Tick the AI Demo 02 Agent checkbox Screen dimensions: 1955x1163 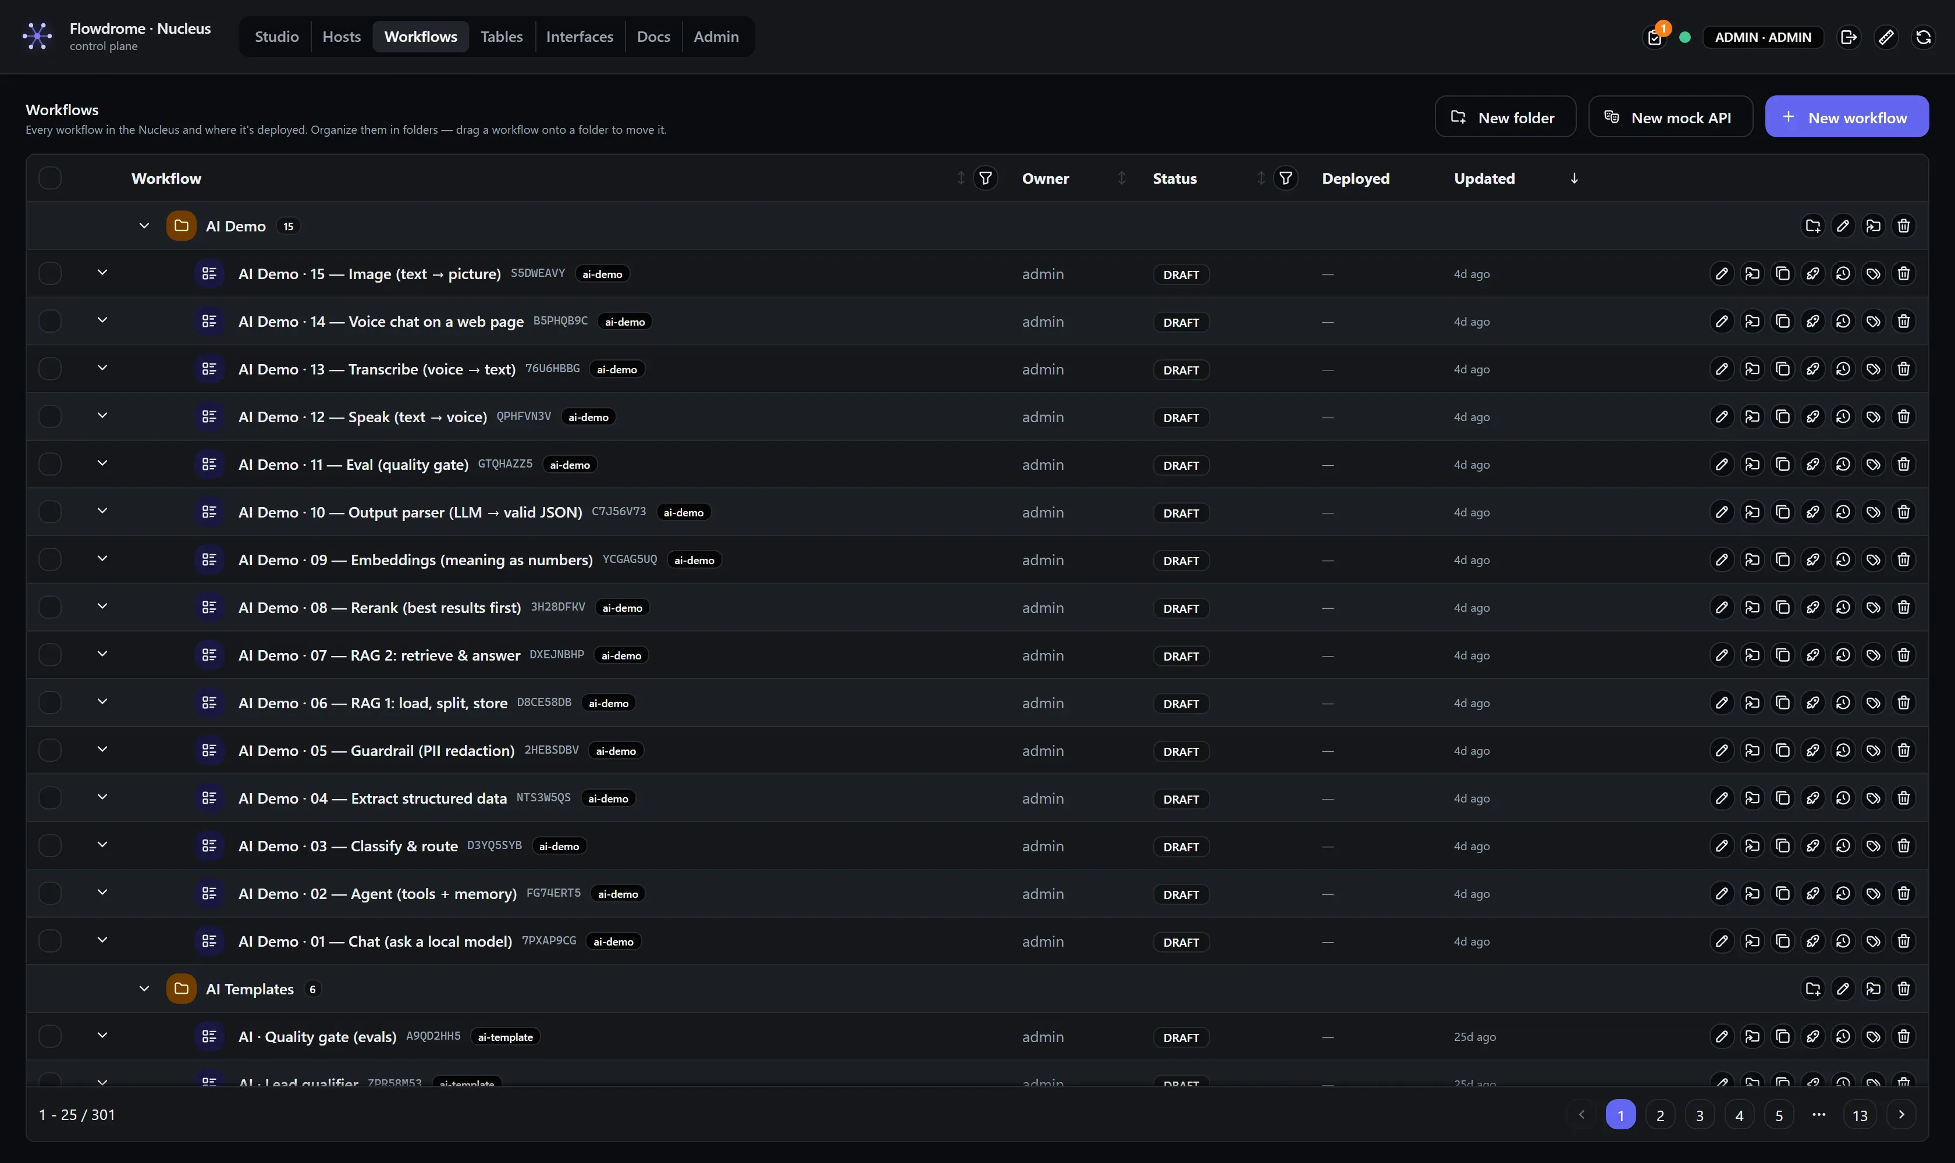point(50,893)
